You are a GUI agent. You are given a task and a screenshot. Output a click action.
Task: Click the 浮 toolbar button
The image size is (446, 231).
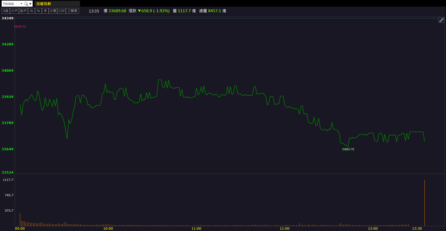click(x=45, y=11)
